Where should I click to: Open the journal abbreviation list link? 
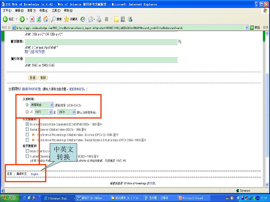pyautogui.click(x=35, y=52)
